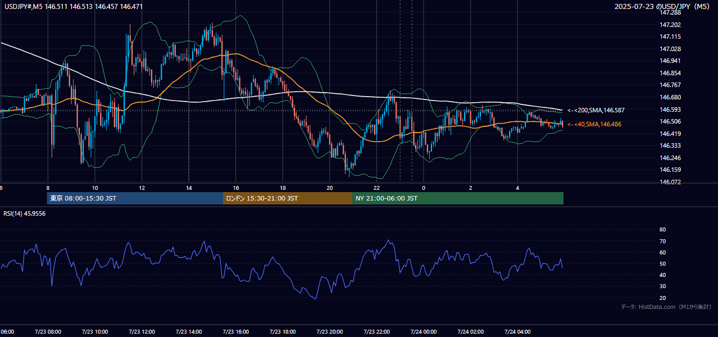Click the 7/23 10:00 date label
This screenshot has height=337, width=718.
pos(94,332)
